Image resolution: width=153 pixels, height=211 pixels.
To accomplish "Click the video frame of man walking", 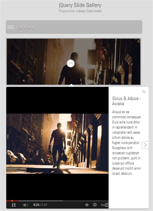I will tap(57, 143).
